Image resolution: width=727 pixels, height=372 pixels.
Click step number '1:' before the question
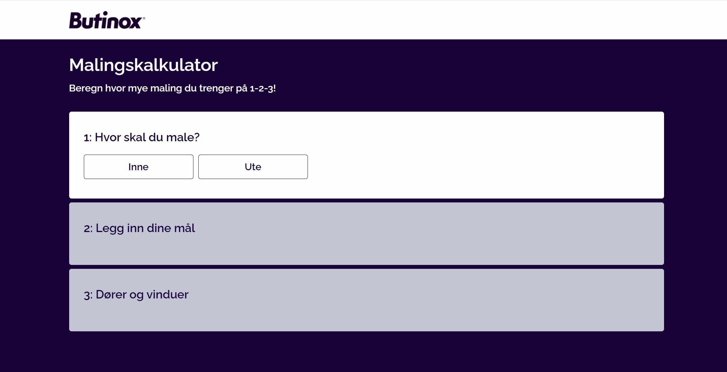click(87, 138)
